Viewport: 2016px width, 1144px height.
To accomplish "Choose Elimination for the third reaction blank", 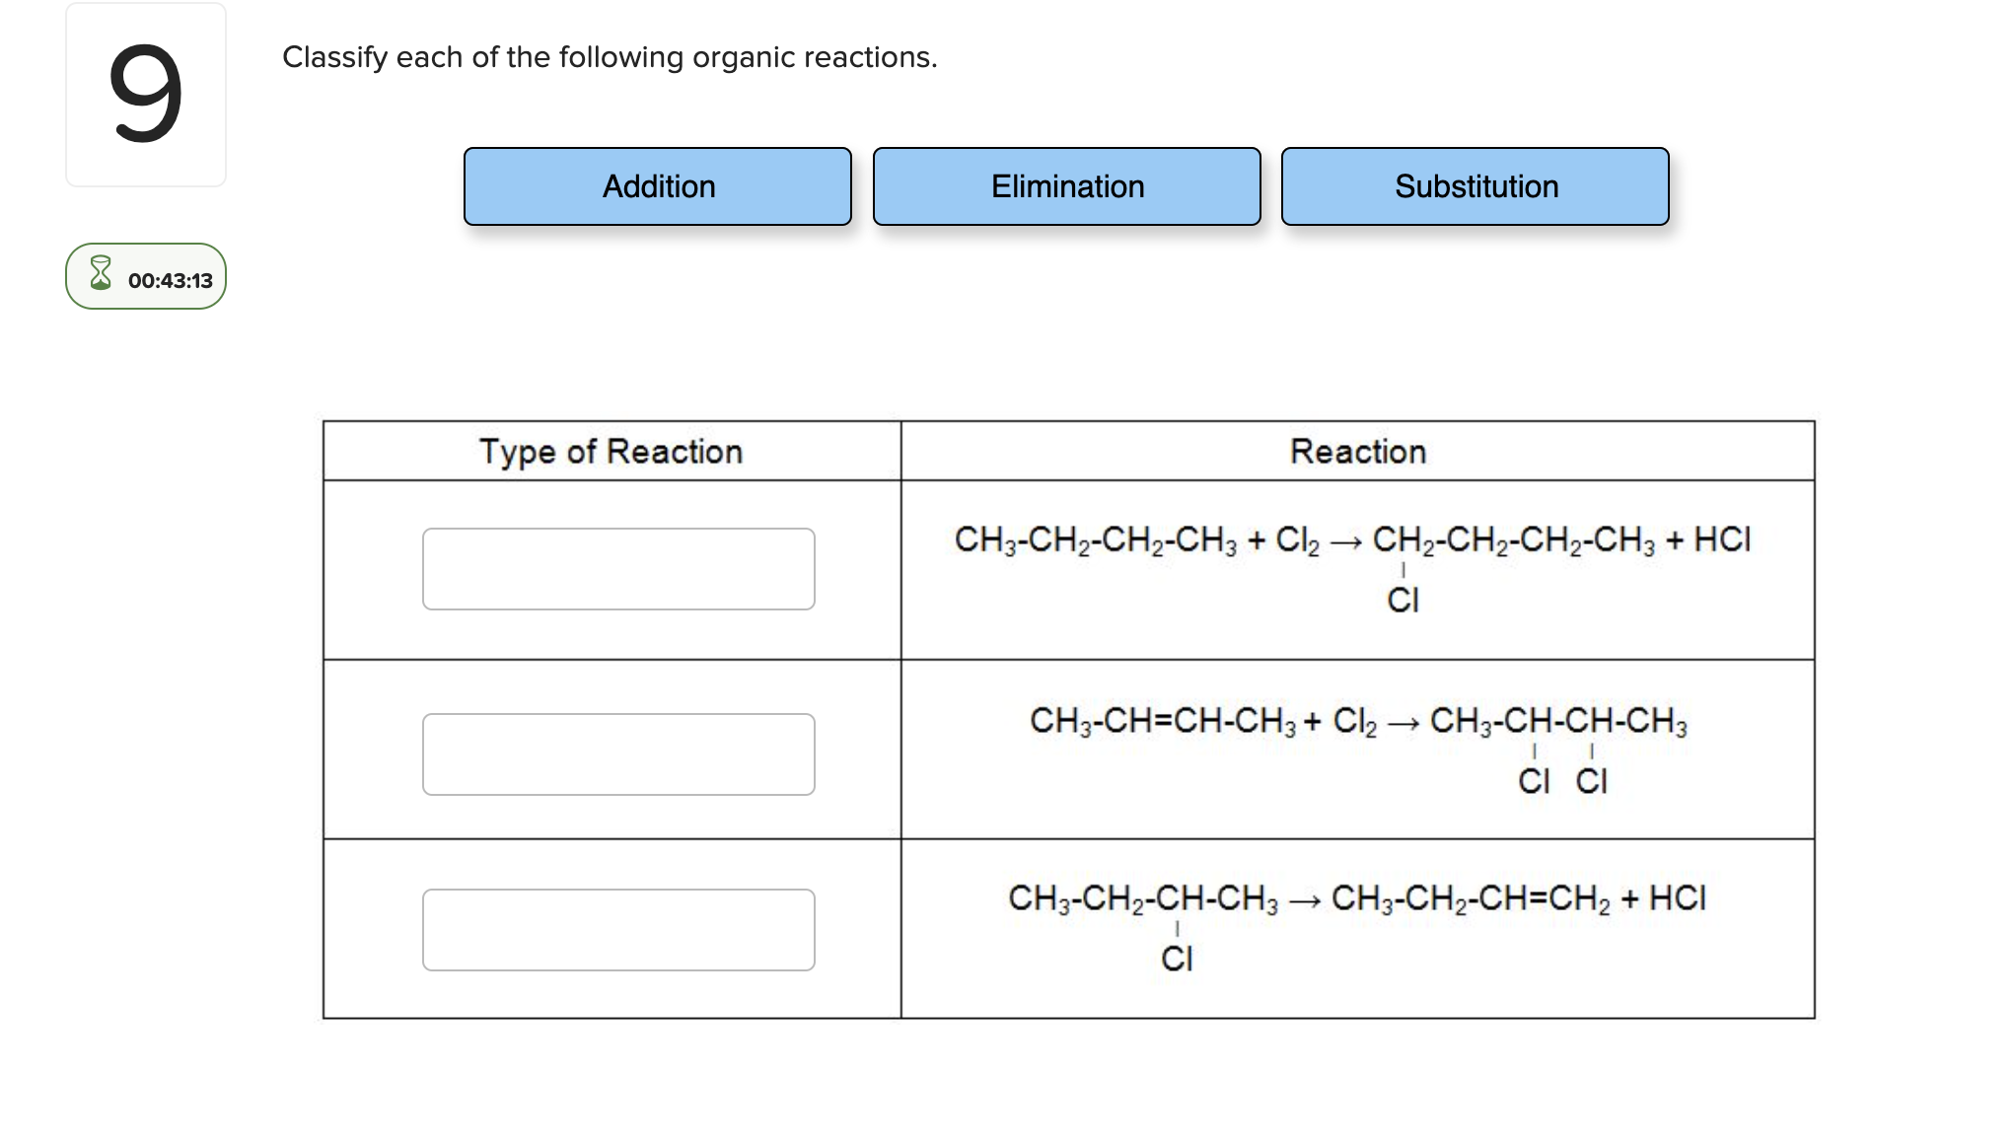I will (1067, 186).
